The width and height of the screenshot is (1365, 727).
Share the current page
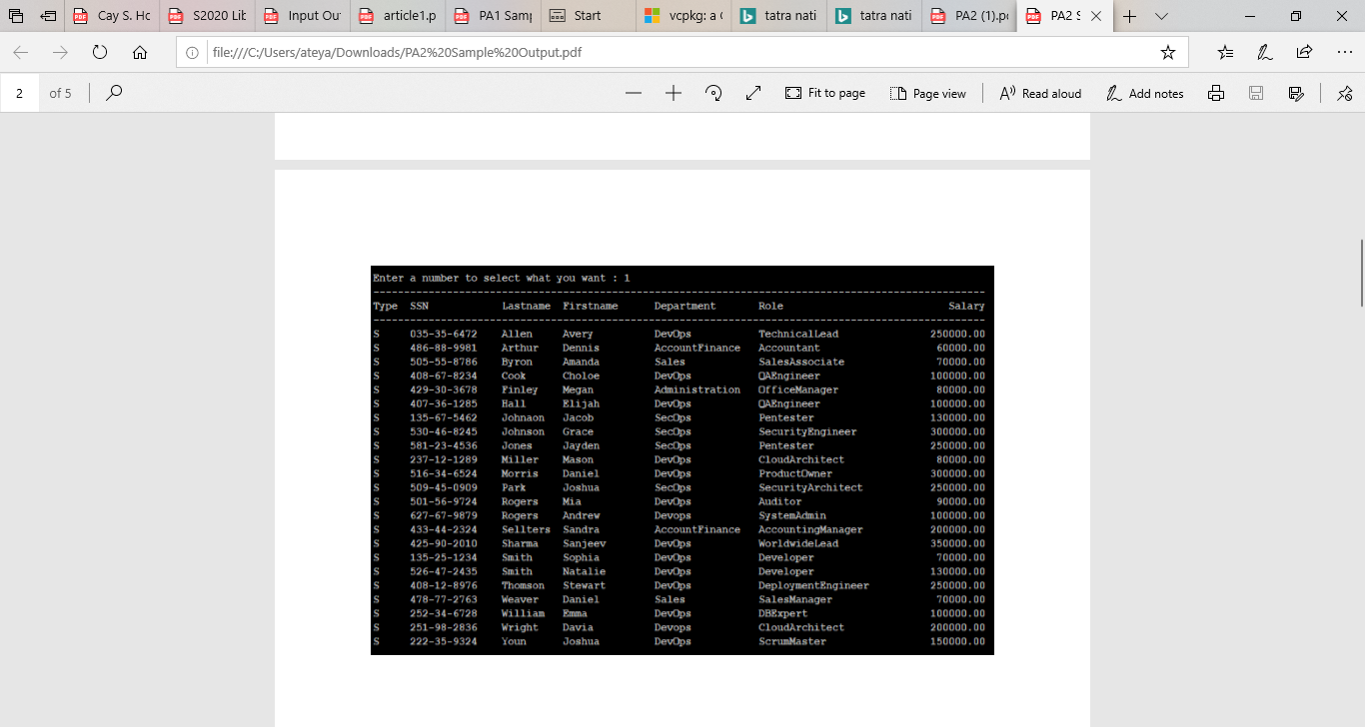click(x=1303, y=51)
